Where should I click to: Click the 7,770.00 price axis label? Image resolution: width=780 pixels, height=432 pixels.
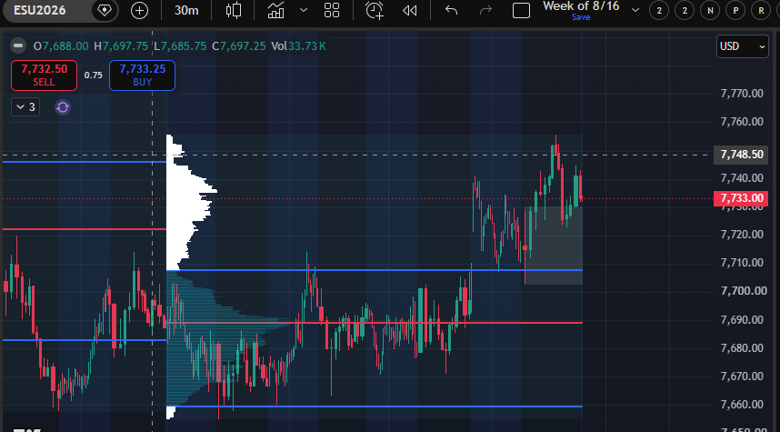click(x=742, y=93)
